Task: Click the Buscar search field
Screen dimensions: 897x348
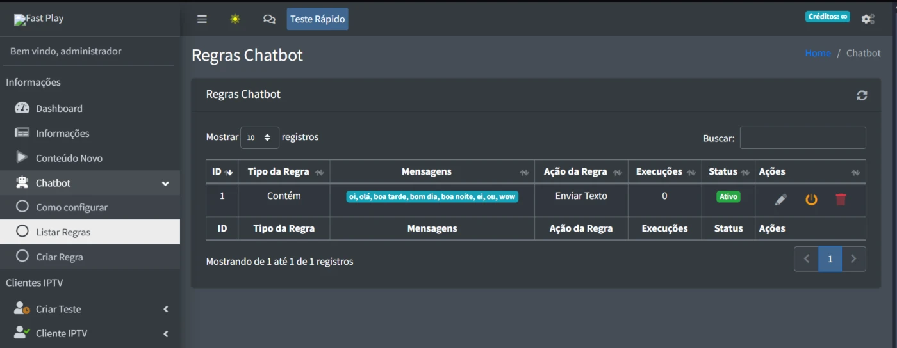Action: [803, 138]
